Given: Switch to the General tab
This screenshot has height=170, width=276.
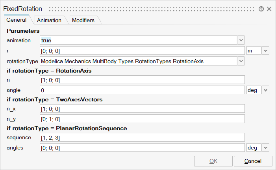Looking at the screenshot, I should click(x=17, y=20).
